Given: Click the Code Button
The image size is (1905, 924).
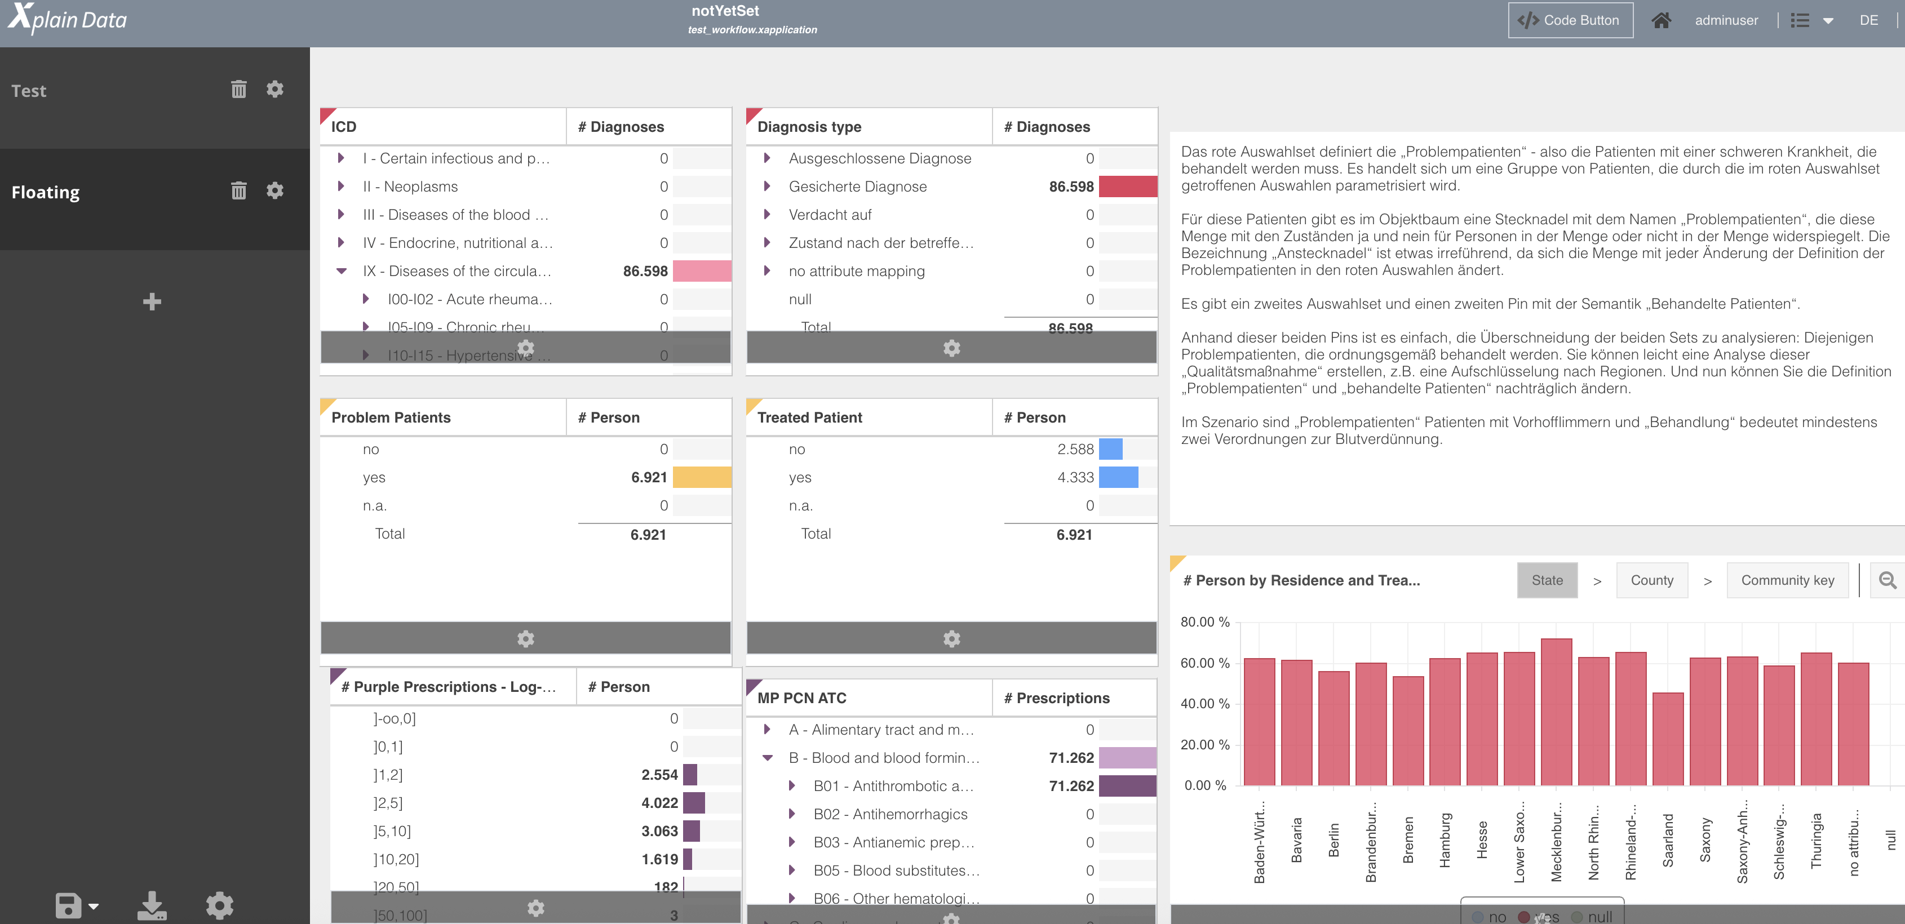Looking at the screenshot, I should [1571, 21].
